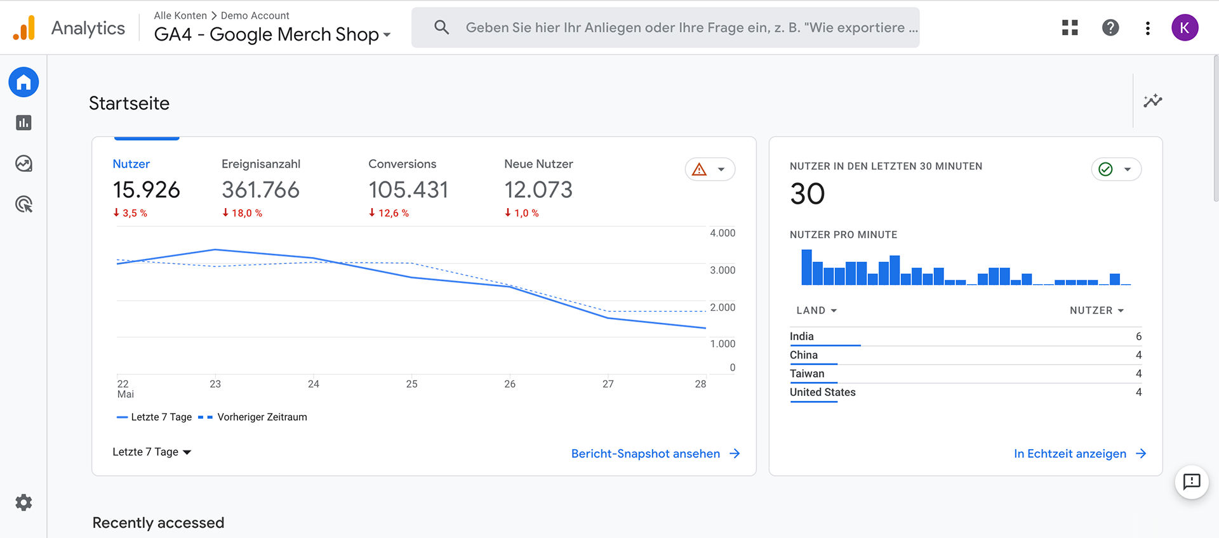Viewport: 1219px width, 538px height.
Task: Select the United States row
Action: coord(965,393)
